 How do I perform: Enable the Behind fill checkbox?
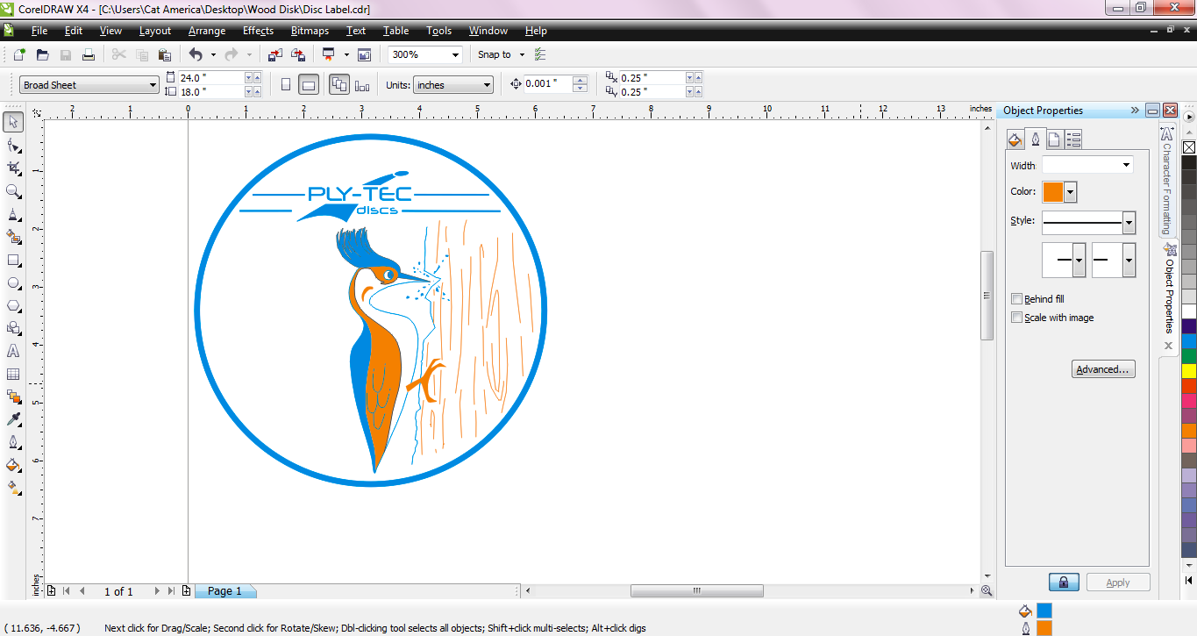coord(1017,299)
